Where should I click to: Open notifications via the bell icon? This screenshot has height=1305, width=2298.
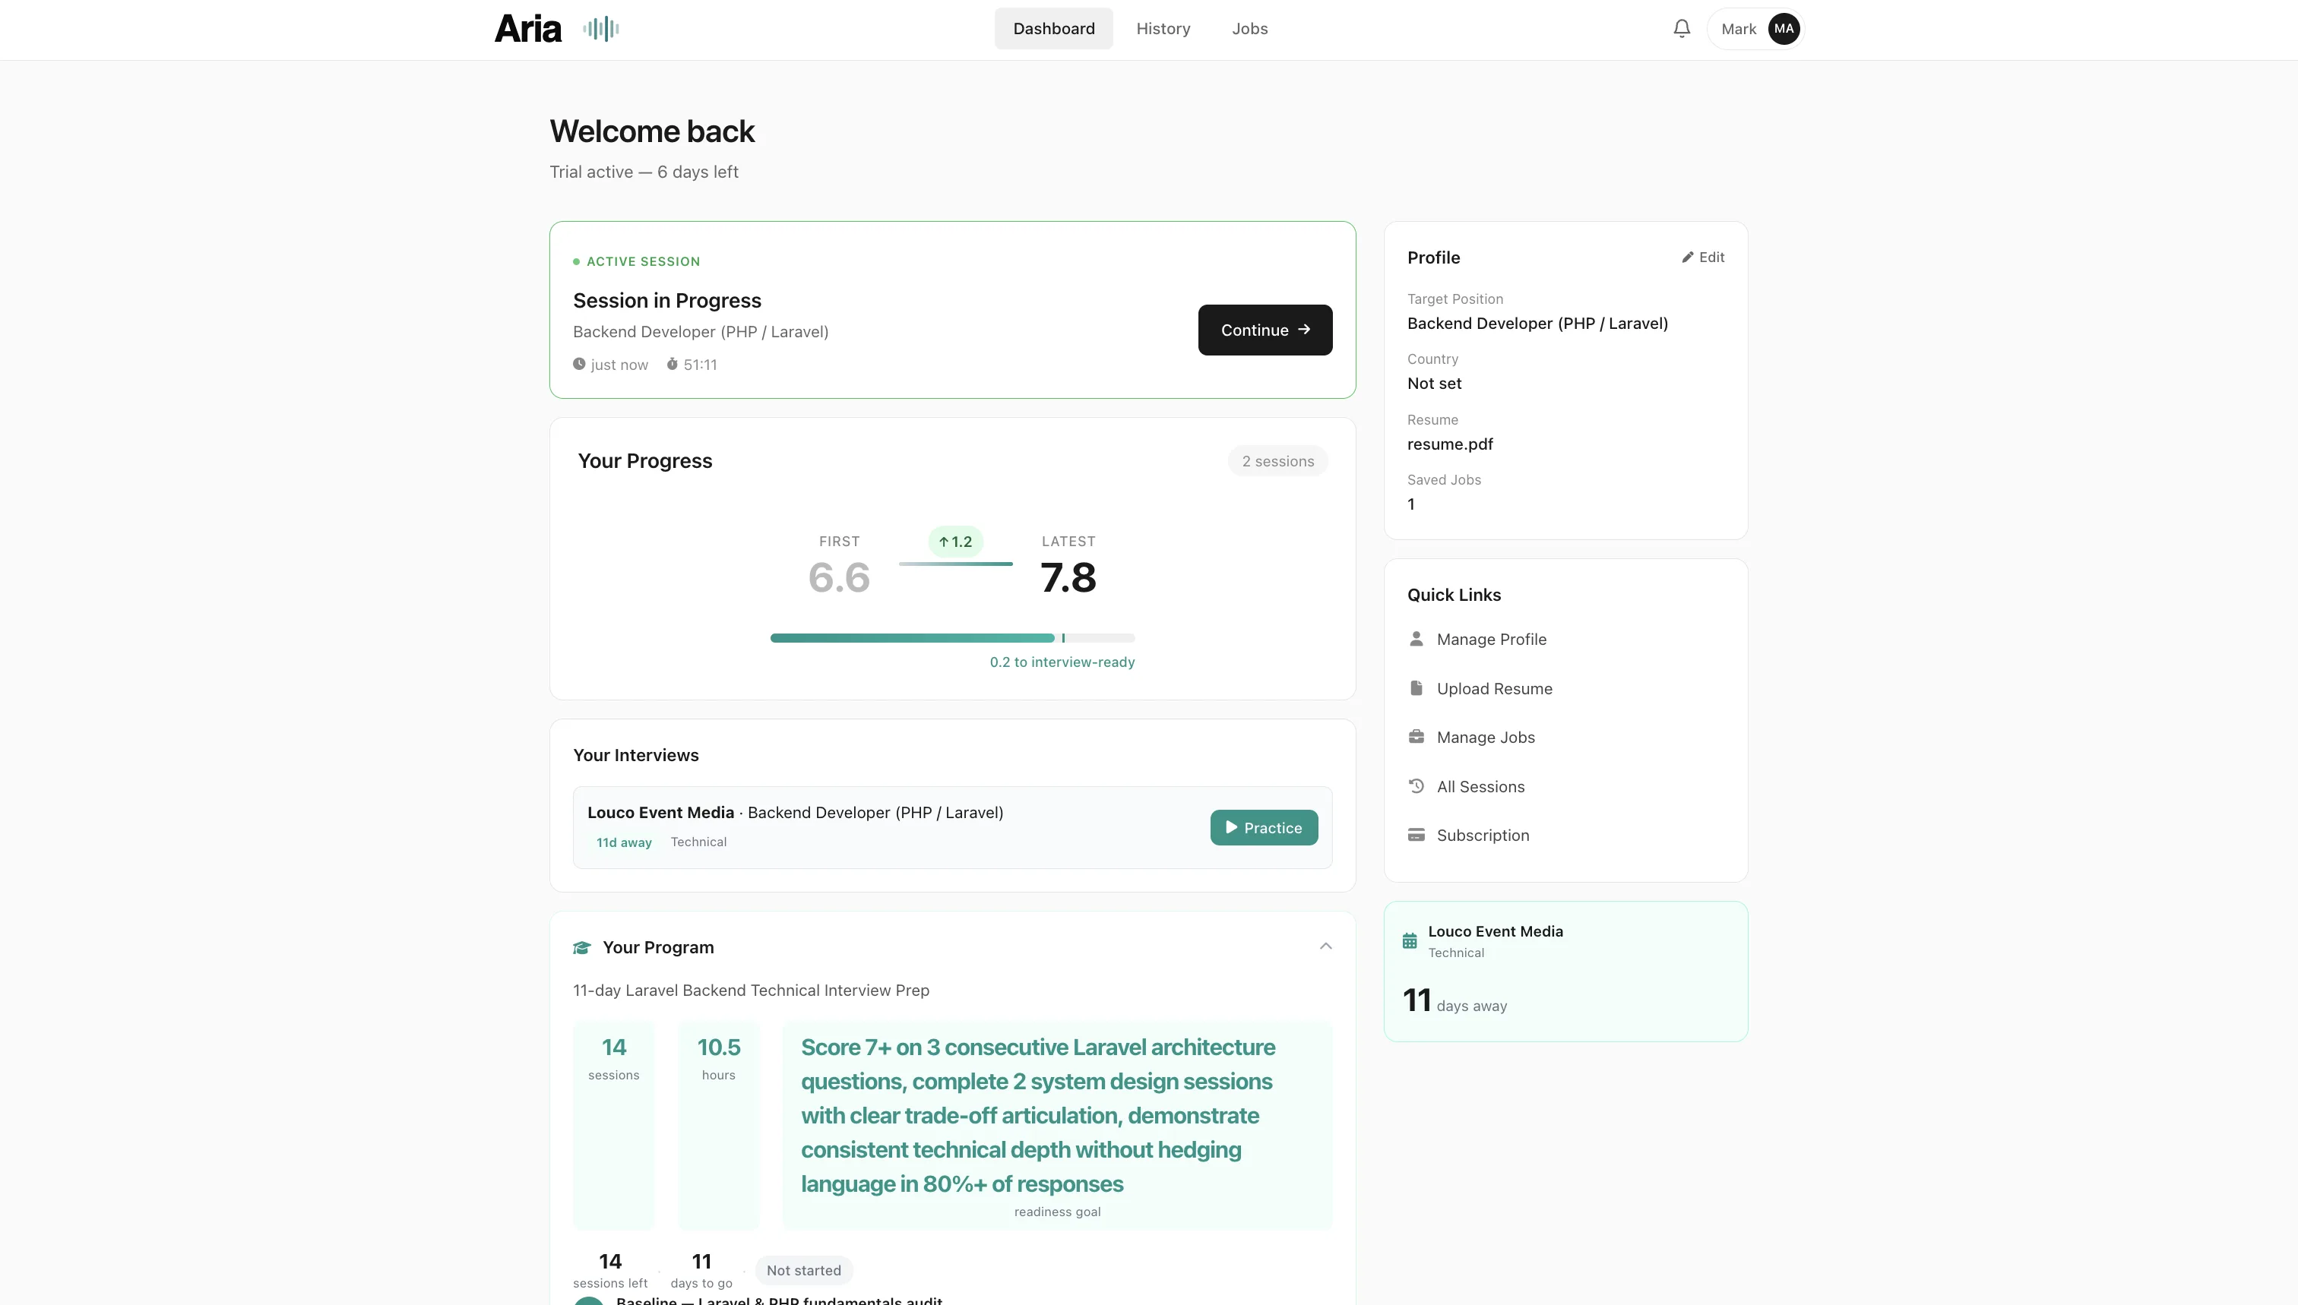tap(1680, 28)
